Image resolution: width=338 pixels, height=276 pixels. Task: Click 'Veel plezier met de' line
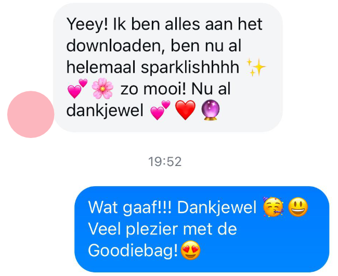coord(163,229)
